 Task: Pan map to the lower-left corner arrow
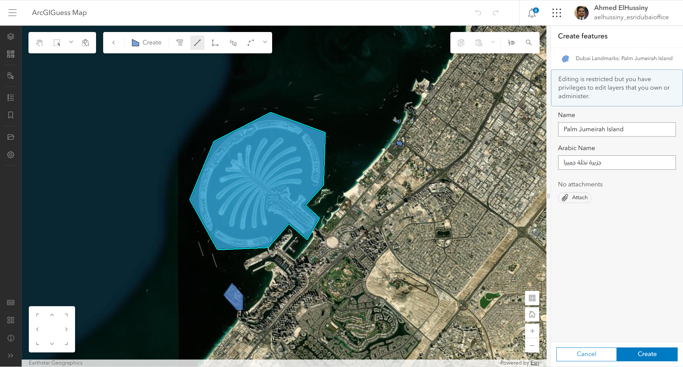(x=38, y=344)
